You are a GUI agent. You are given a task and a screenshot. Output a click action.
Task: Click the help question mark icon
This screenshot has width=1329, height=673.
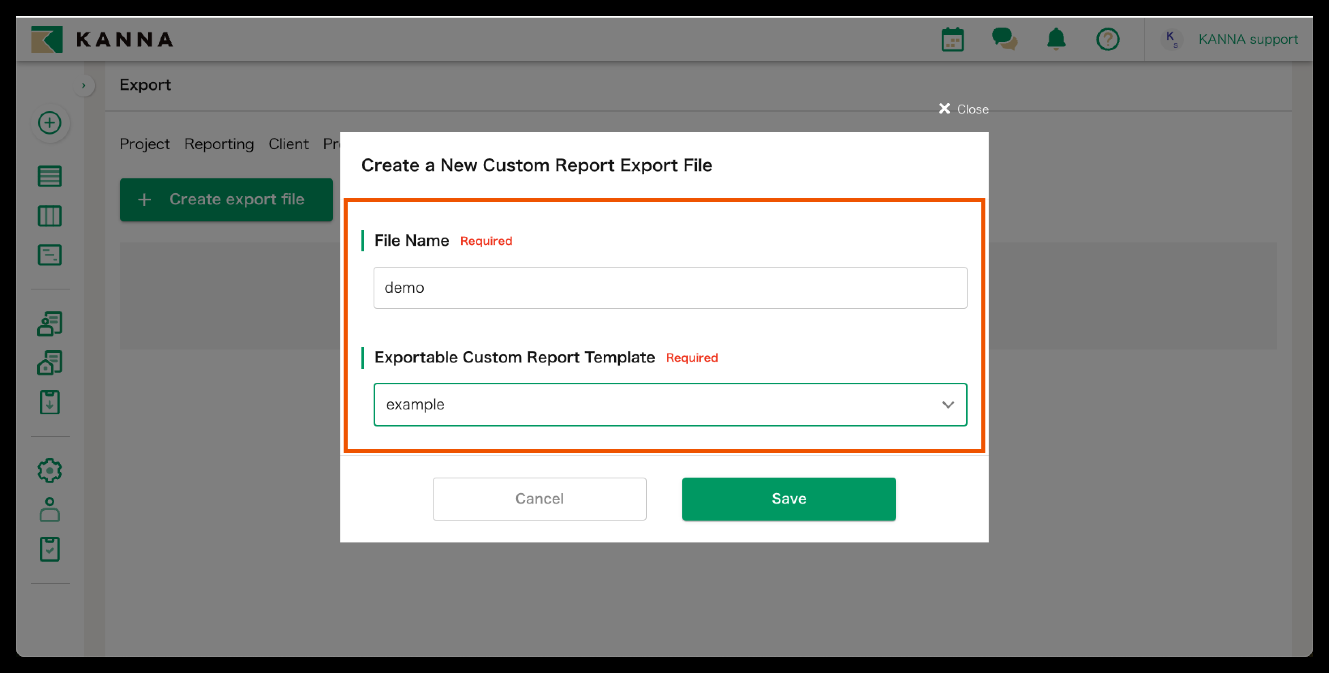click(x=1108, y=39)
